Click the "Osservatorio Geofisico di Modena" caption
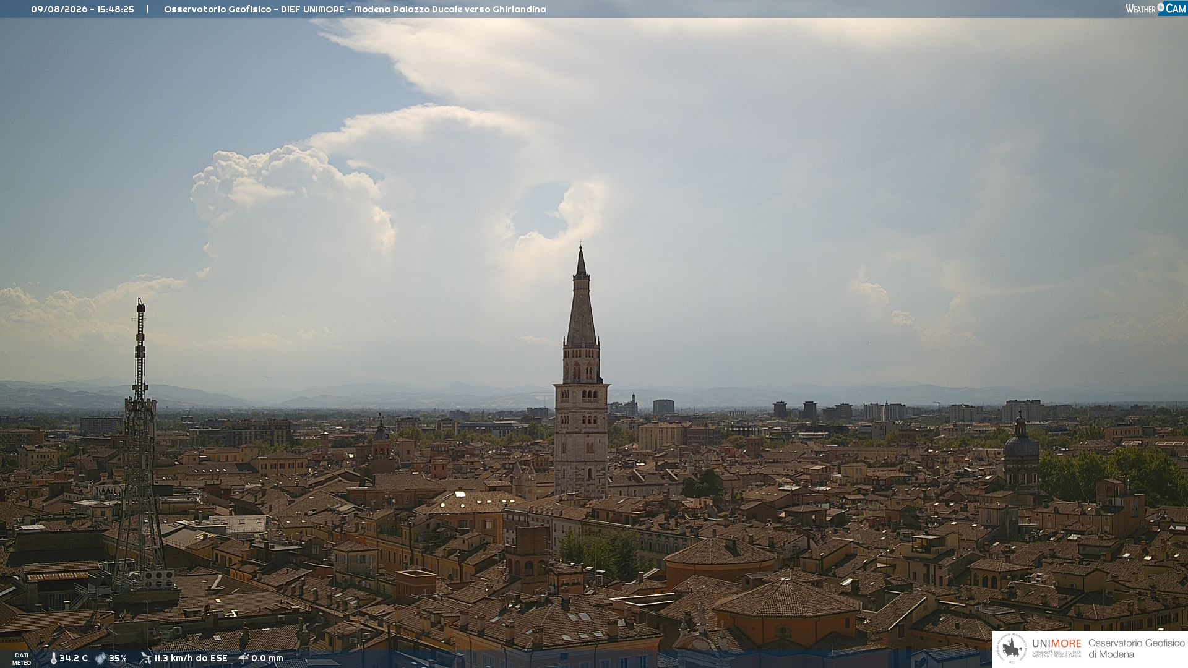The height and width of the screenshot is (668, 1188). 1136,649
